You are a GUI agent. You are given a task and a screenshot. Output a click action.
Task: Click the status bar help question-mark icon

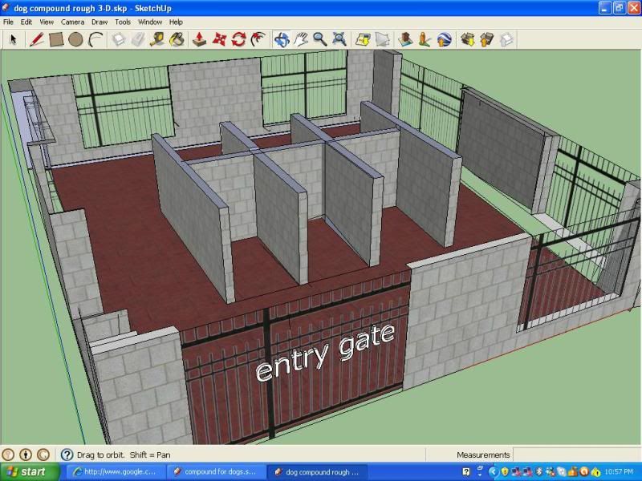click(x=67, y=455)
